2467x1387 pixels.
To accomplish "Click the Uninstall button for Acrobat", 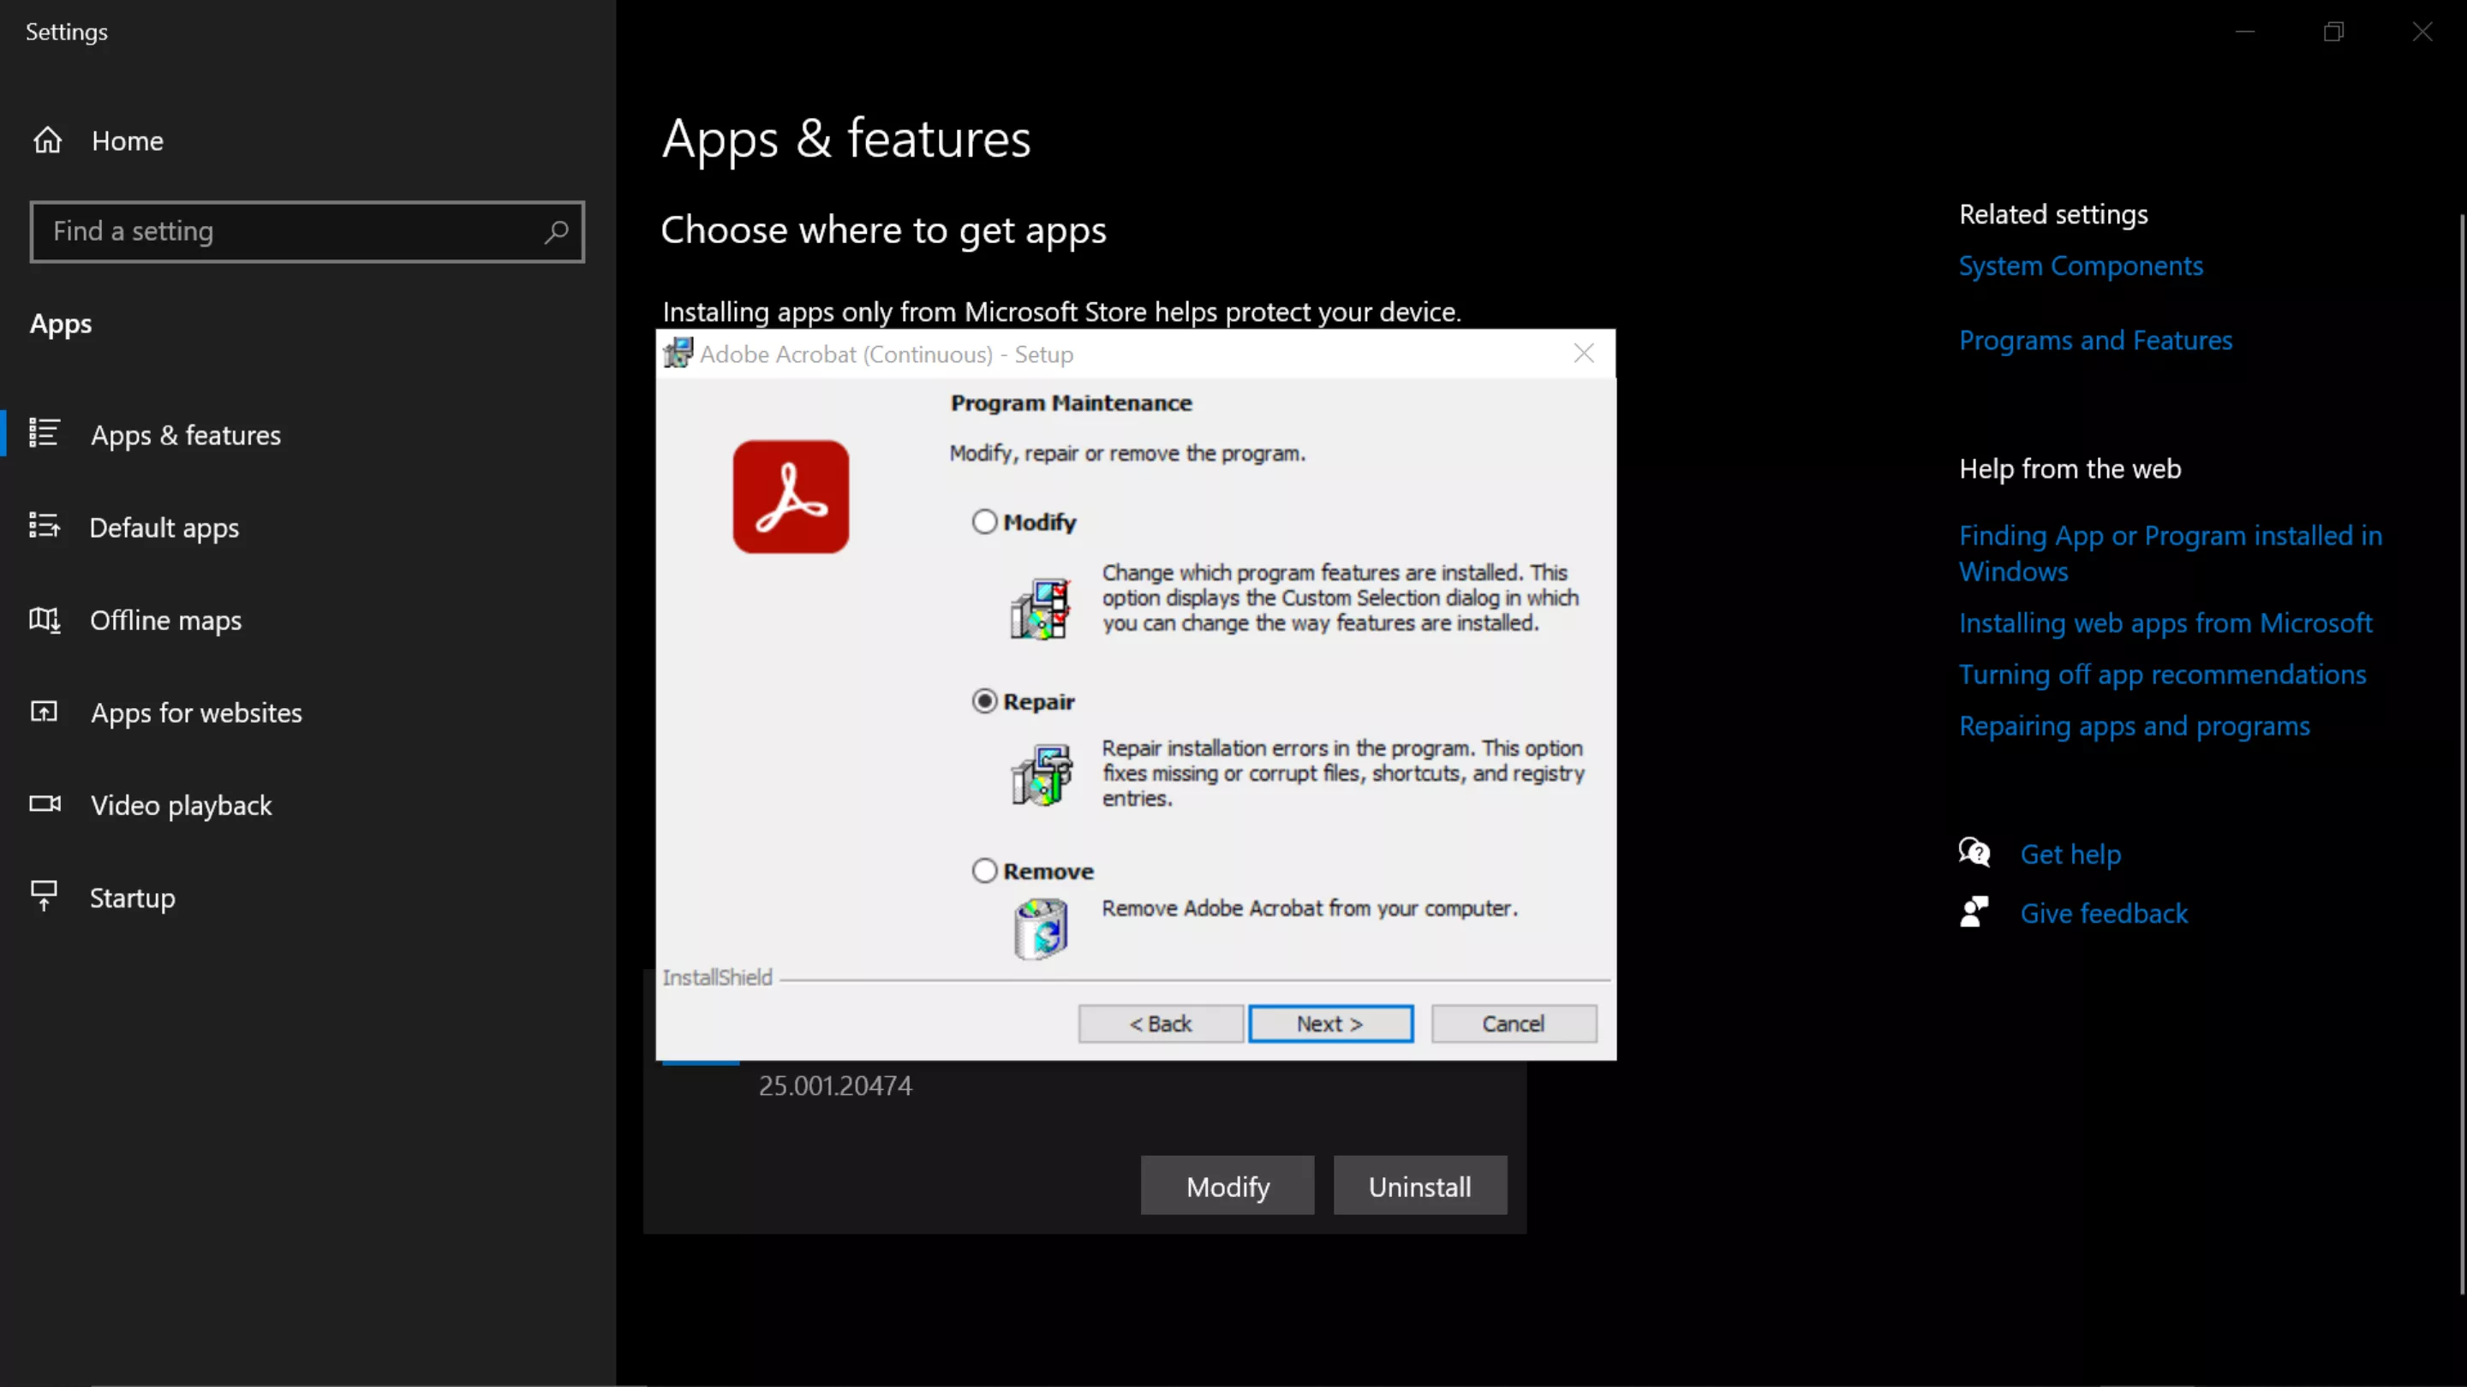I will 1419,1185.
